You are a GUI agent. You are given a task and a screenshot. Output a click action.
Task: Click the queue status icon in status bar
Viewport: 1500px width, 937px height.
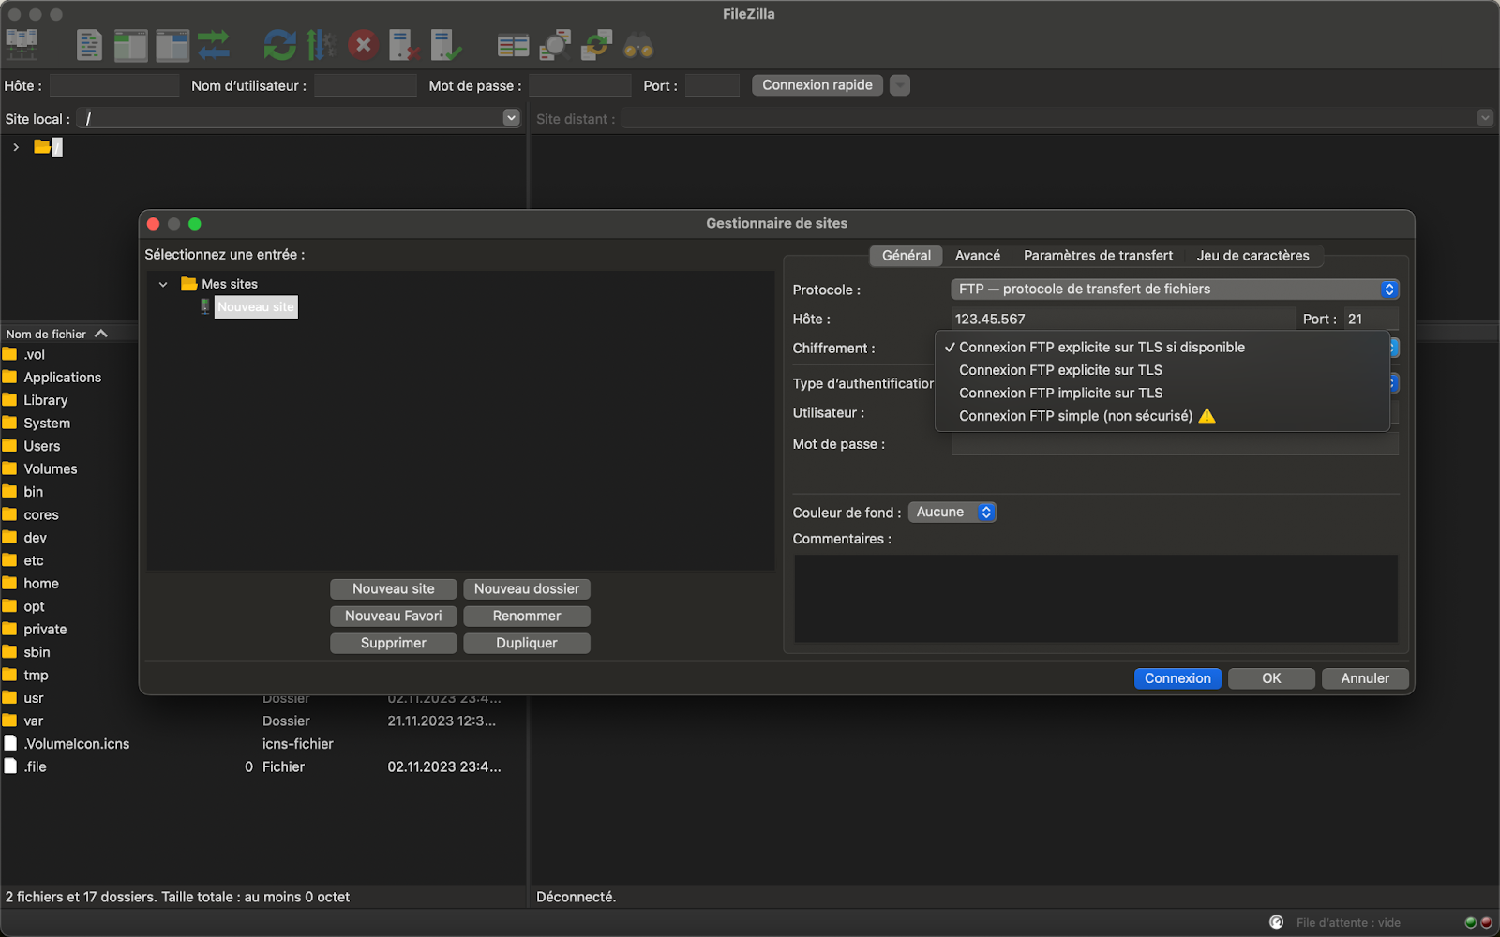click(1276, 922)
